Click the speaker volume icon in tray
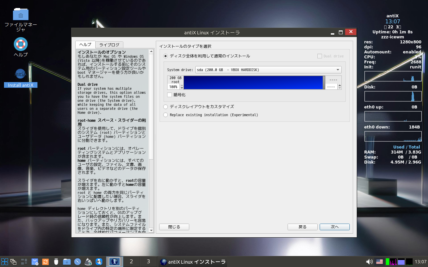The height and width of the screenshot is (267, 428). click(369, 262)
